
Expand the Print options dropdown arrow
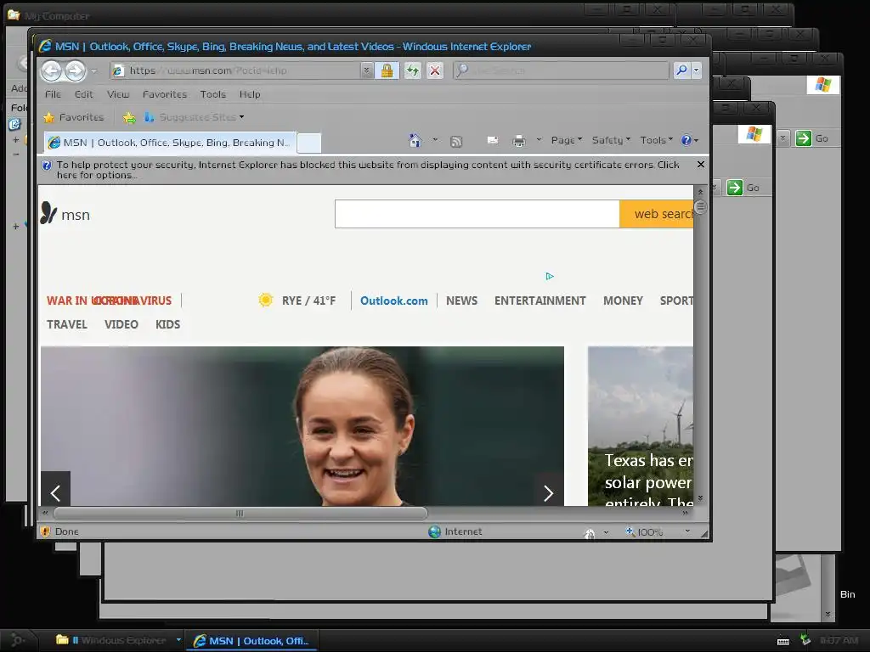coord(538,140)
